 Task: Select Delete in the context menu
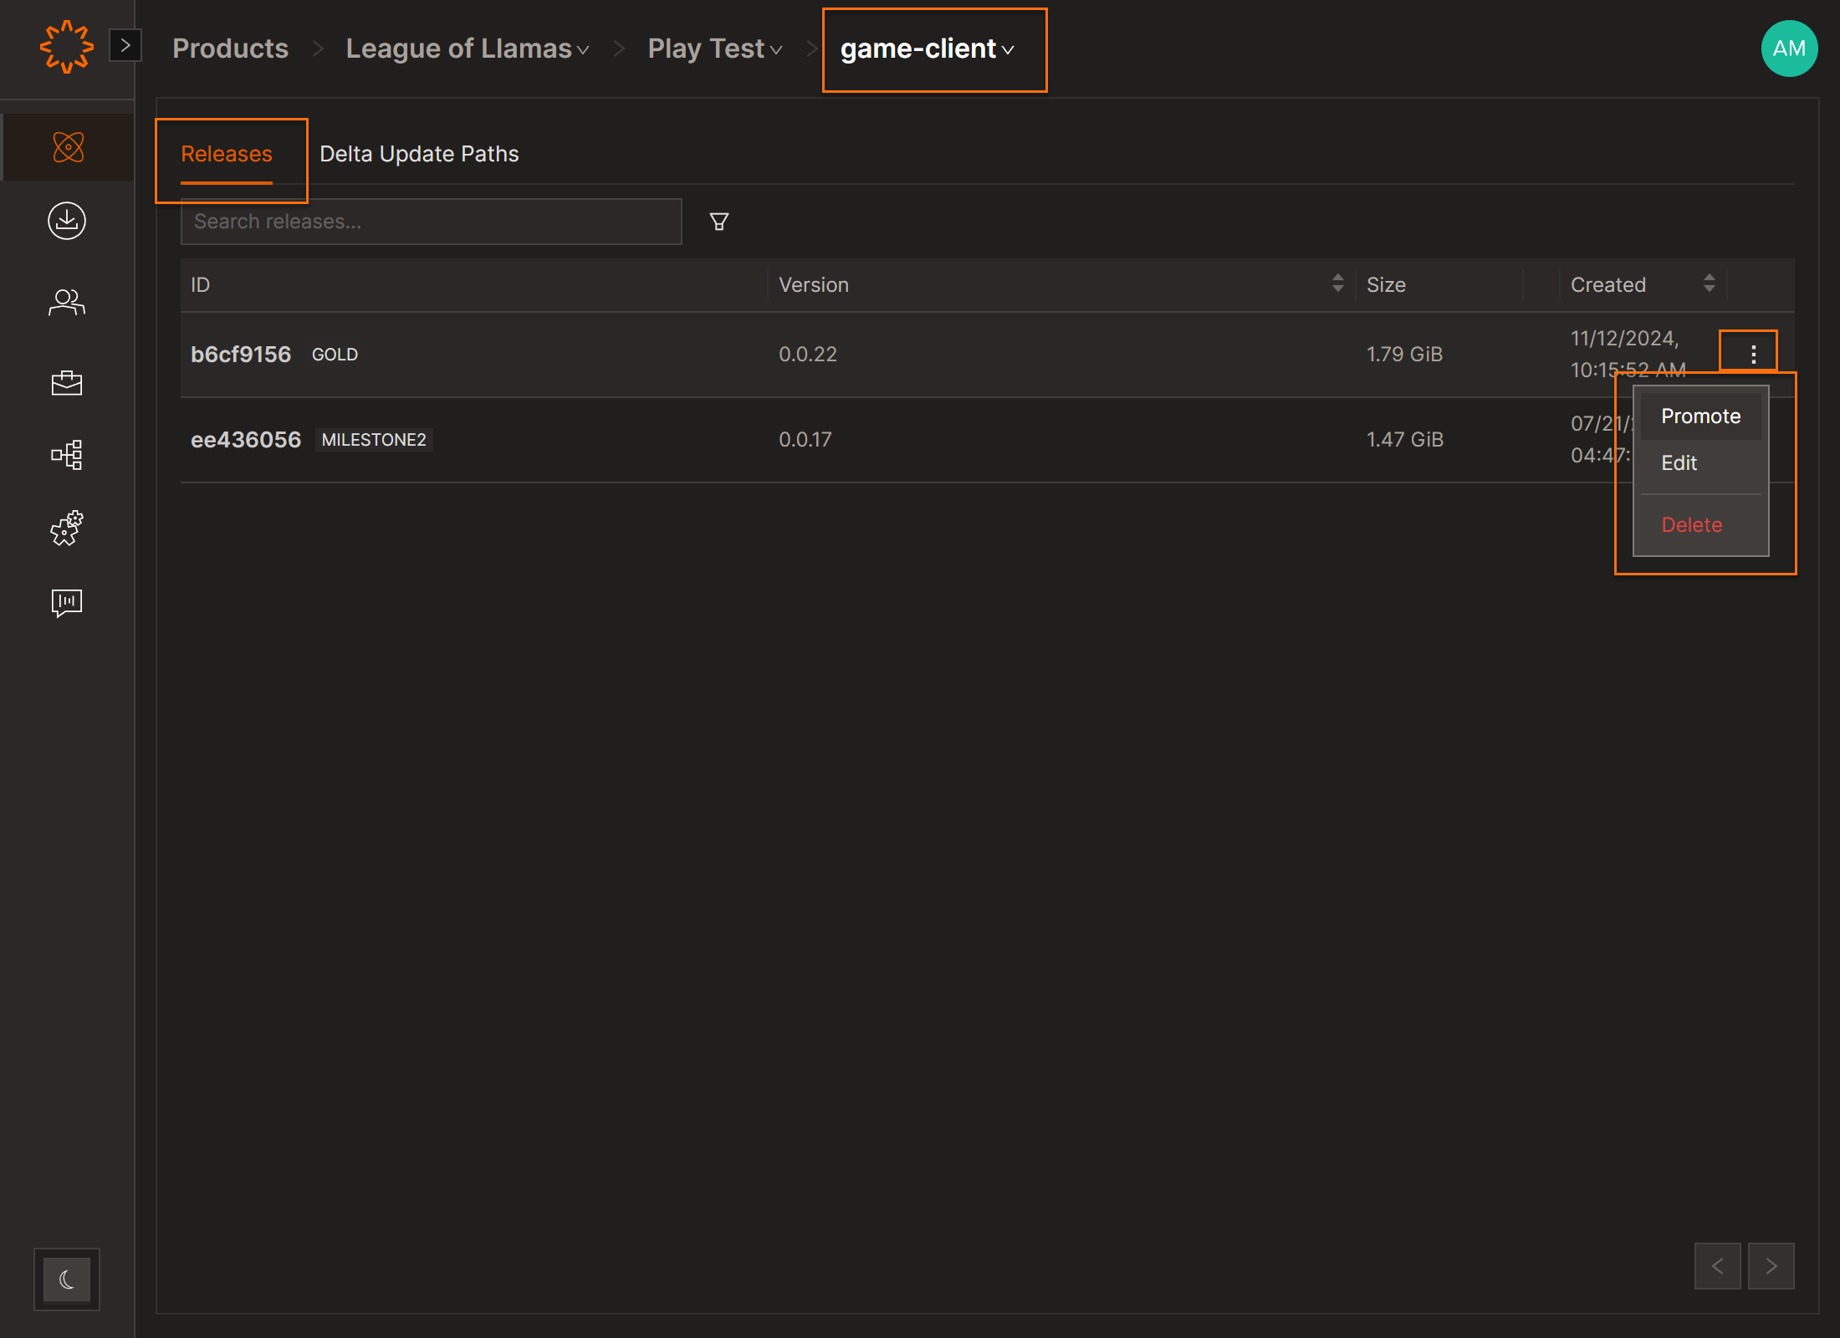pyautogui.click(x=1692, y=525)
